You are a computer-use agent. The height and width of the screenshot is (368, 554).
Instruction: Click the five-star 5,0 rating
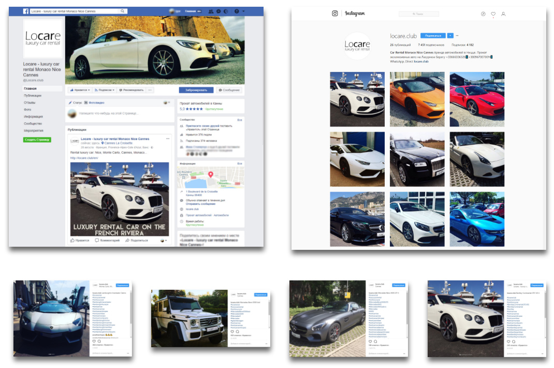click(x=191, y=109)
